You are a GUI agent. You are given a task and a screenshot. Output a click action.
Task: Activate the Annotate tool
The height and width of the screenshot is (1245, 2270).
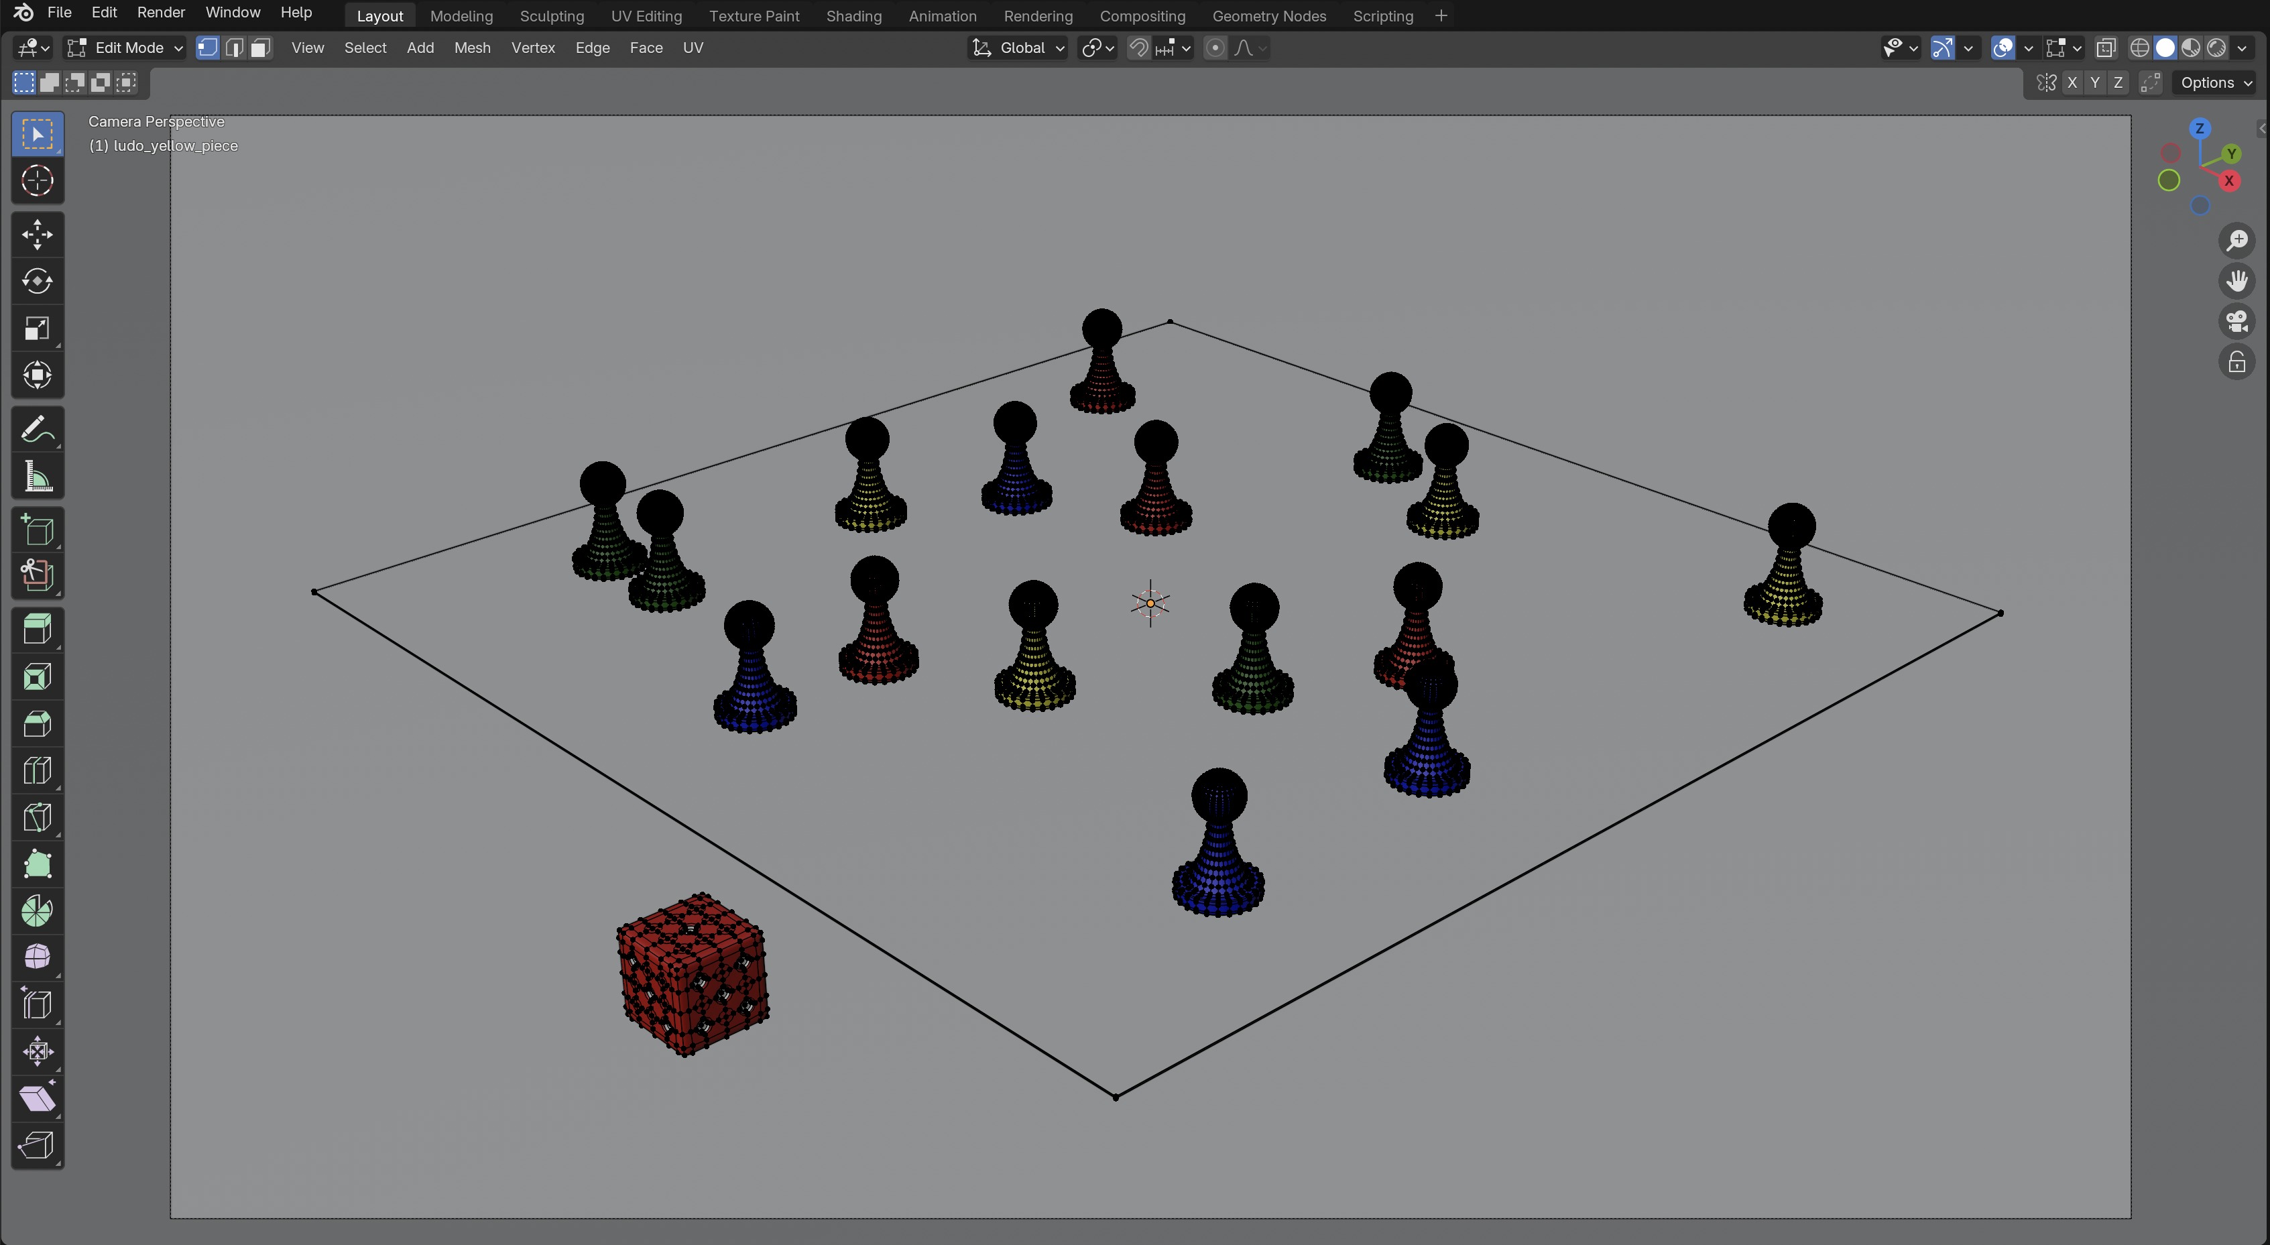[x=37, y=430]
